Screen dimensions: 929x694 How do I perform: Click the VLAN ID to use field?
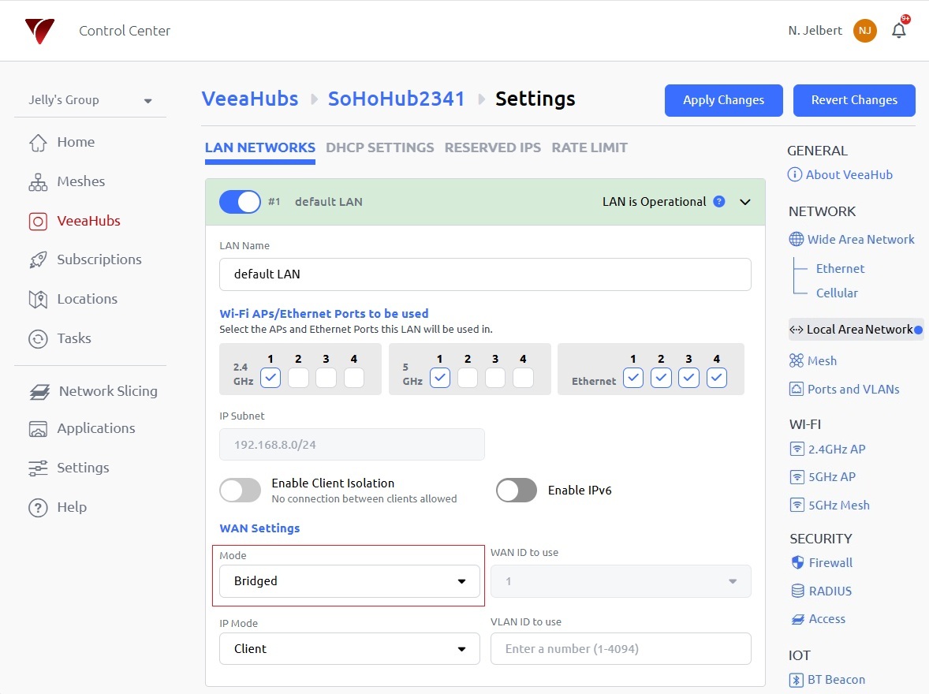coord(621,649)
